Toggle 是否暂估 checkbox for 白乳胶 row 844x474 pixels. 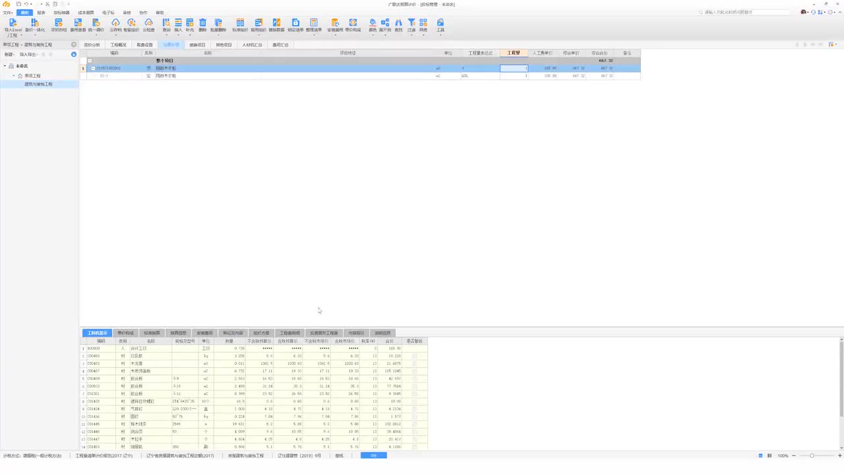[415, 356]
